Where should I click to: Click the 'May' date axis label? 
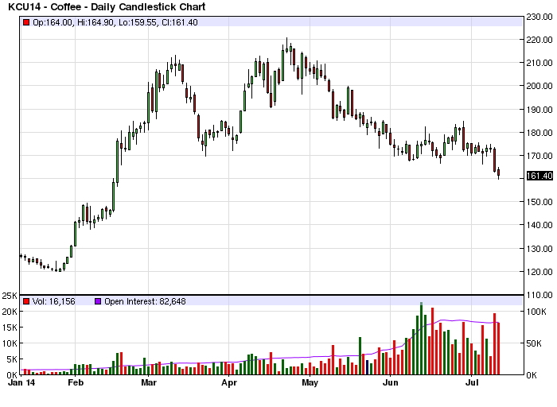pyautogui.click(x=310, y=382)
